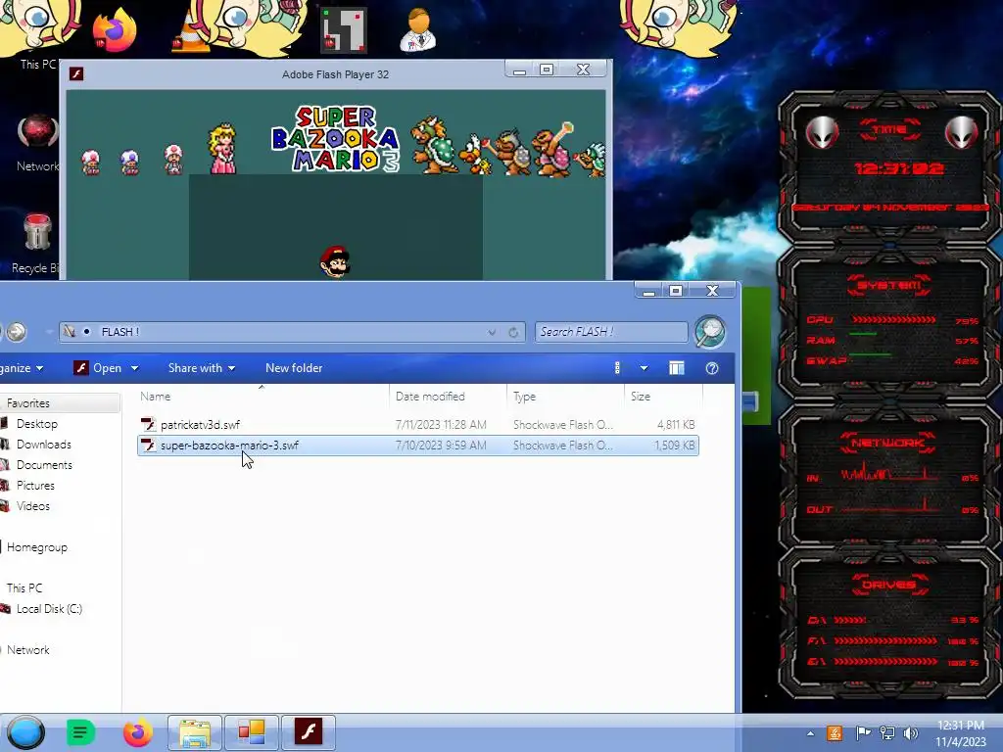Click patrickatv3d.swf file icon
Screen dimensions: 1003x752
(149, 425)
